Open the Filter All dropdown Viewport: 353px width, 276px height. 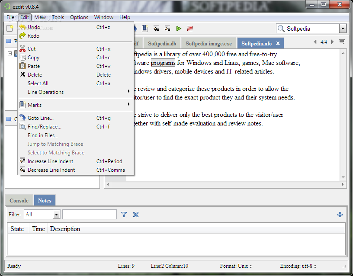coord(57,214)
